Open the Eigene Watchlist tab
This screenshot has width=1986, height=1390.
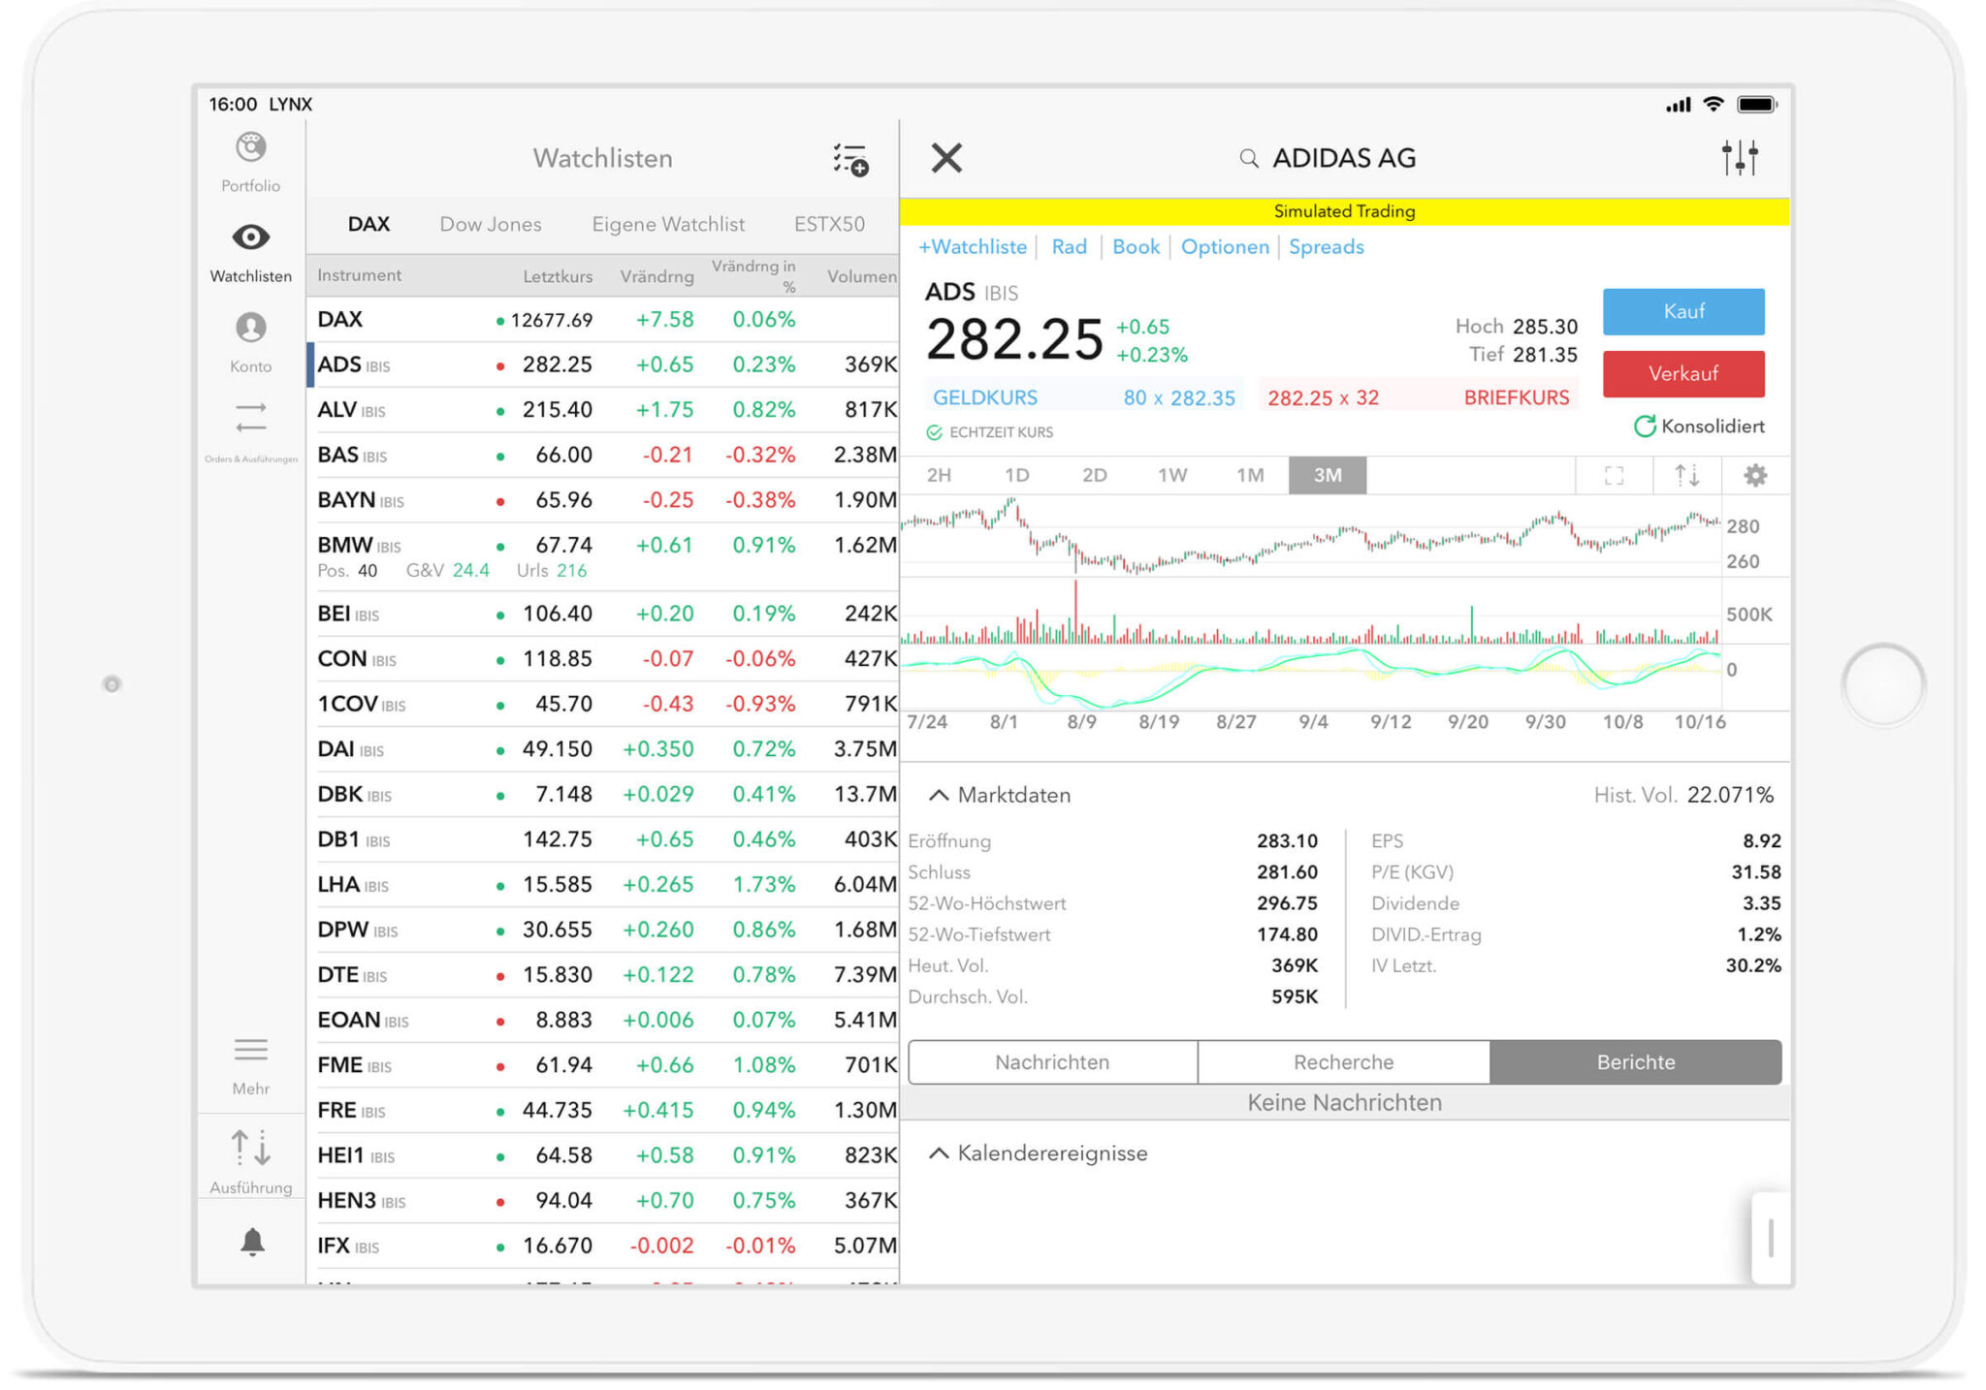pos(668,224)
